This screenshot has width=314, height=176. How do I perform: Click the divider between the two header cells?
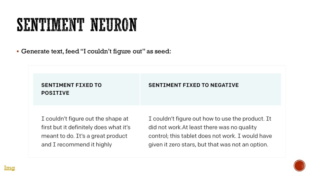140,89
